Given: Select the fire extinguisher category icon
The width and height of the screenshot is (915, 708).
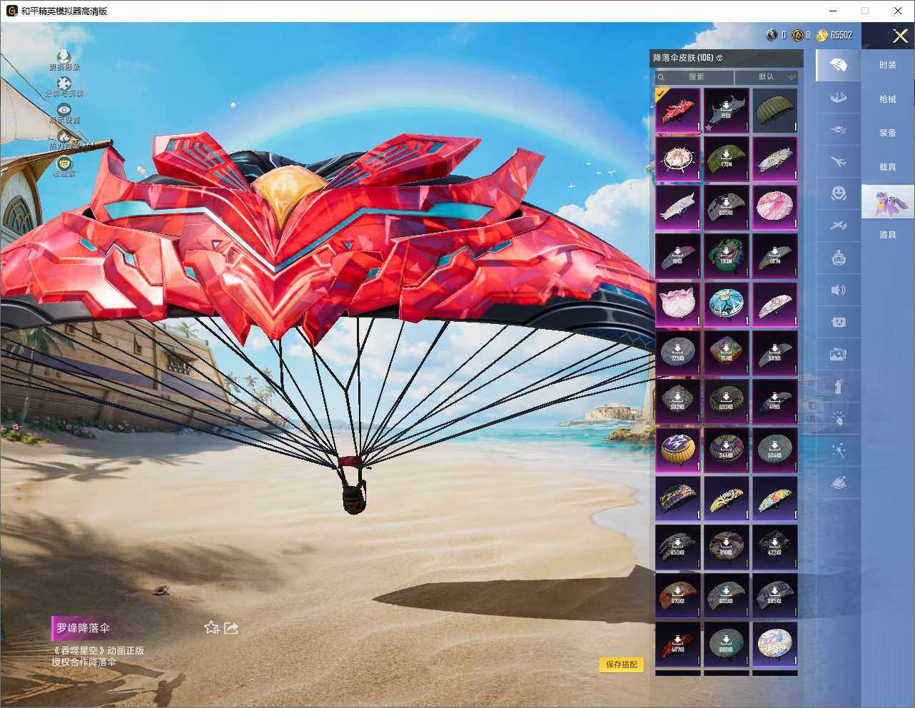Looking at the screenshot, I should 838,386.
